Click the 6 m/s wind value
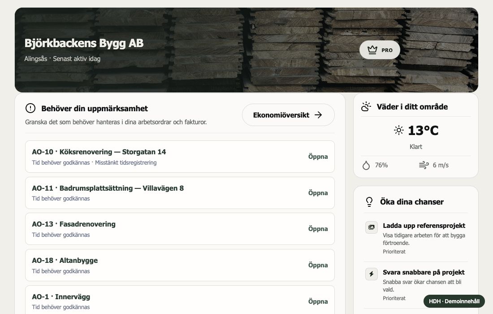493x314 pixels. pos(441,165)
